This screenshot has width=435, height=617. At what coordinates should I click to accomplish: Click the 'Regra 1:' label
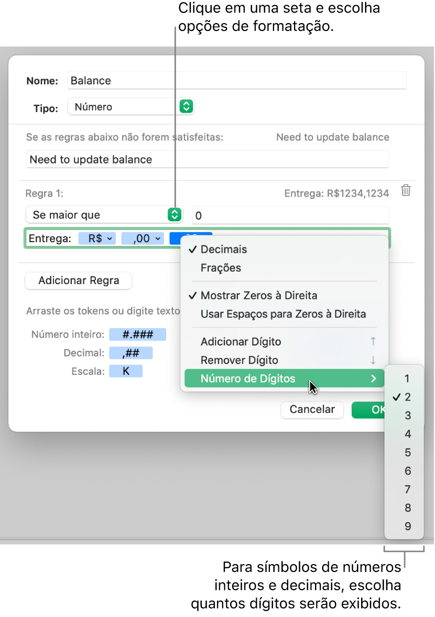coord(44,193)
